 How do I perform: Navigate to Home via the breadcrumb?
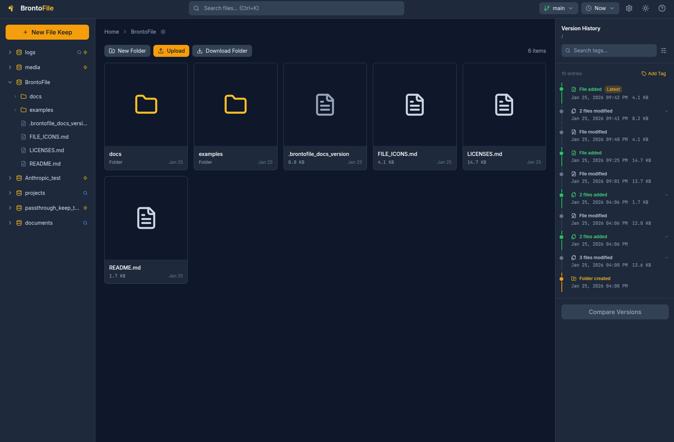pyautogui.click(x=111, y=32)
